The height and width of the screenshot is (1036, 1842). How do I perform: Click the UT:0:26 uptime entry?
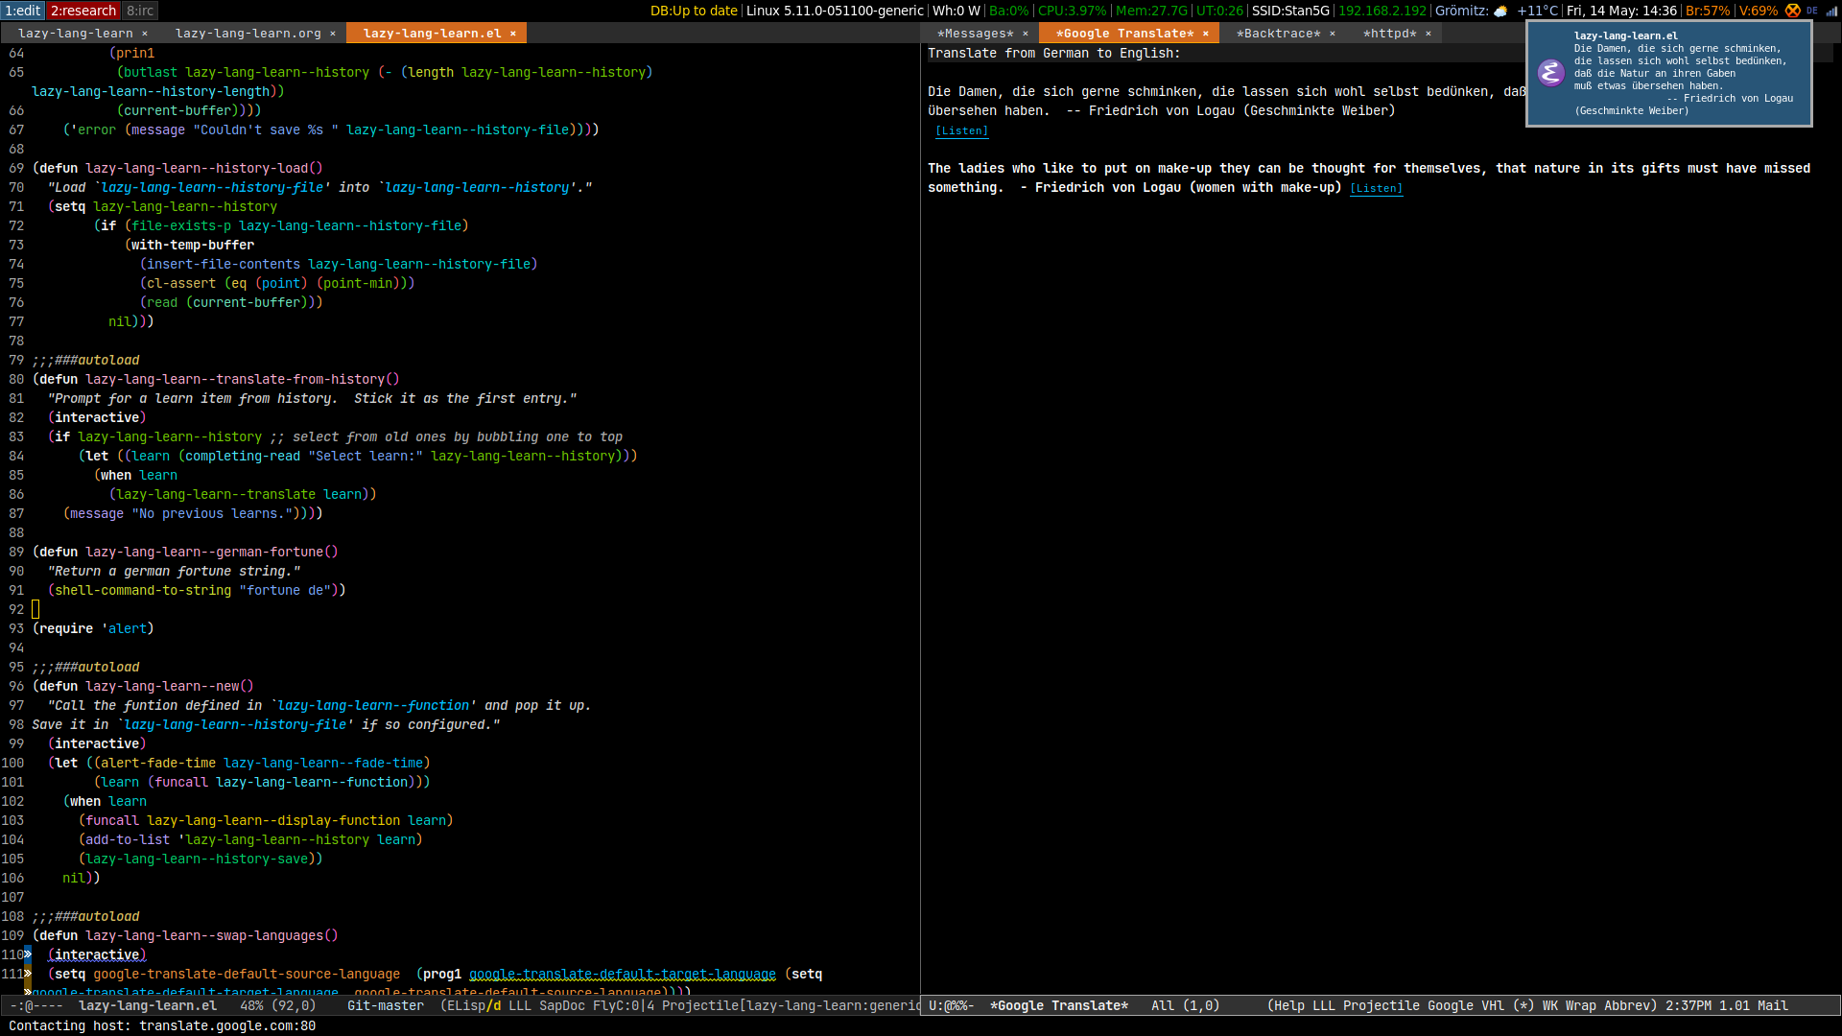pos(1219,11)
